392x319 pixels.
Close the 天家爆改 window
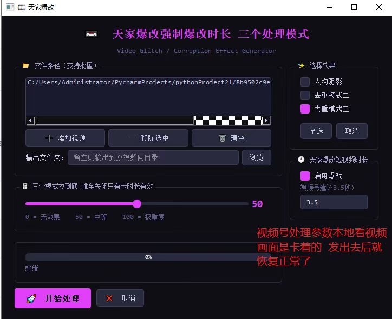[x=379, y=7]
